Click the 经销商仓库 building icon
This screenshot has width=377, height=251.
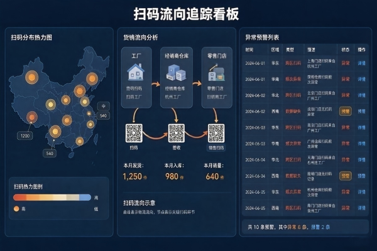(176, 73)
